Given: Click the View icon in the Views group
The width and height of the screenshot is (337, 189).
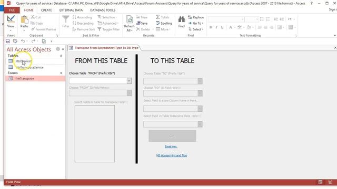Looking at the screenshot, I should [x=11, y=19].
